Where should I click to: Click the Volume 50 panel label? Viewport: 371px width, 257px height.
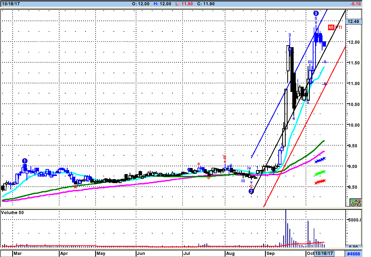click(x=12, y=212)
